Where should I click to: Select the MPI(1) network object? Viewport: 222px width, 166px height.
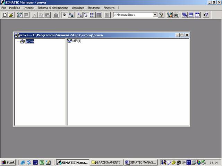pyautogui.click(x=77, y=41)
